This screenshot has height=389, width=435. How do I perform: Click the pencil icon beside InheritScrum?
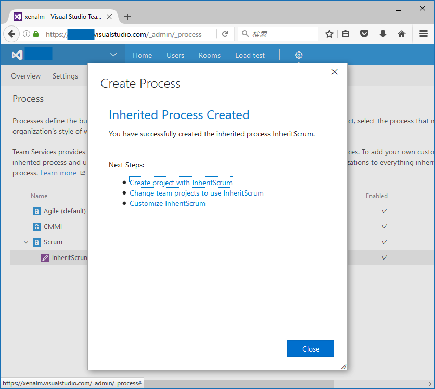tap(45, 258)
